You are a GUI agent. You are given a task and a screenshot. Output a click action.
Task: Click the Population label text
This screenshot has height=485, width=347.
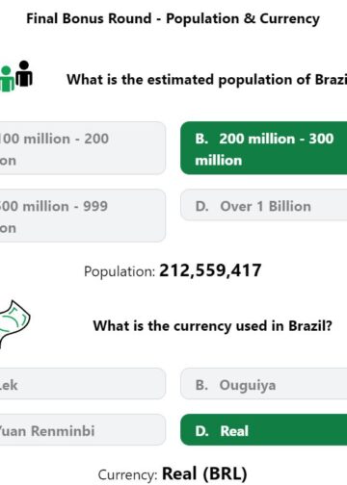point(120,271)
